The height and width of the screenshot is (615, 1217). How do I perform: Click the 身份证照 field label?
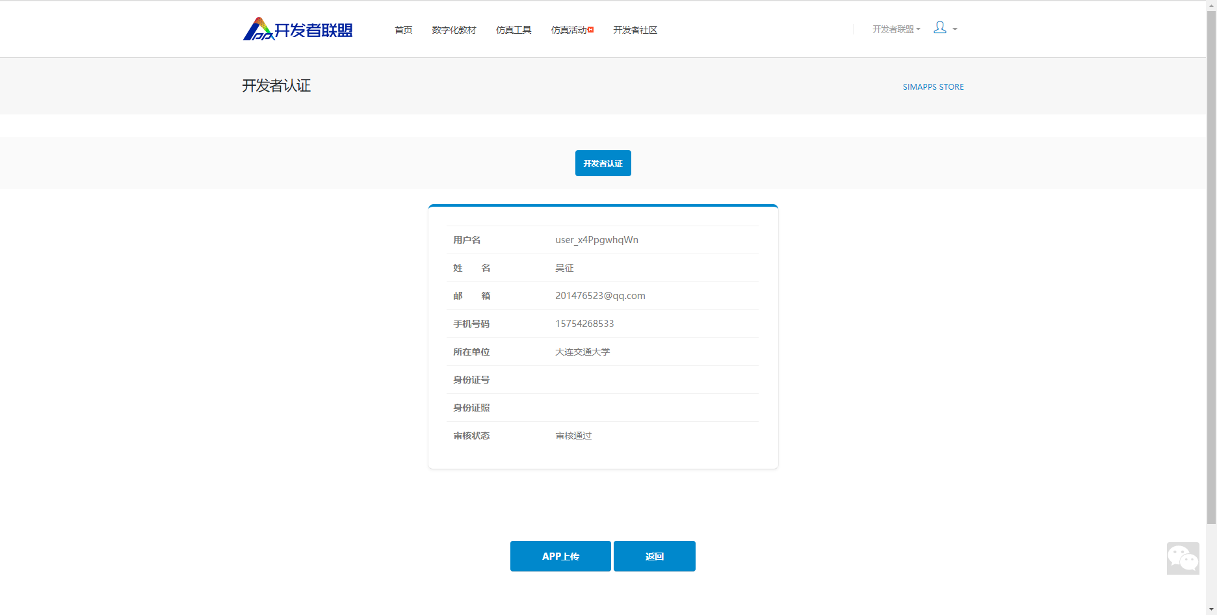pyautogui.click(x=471, y=408)
